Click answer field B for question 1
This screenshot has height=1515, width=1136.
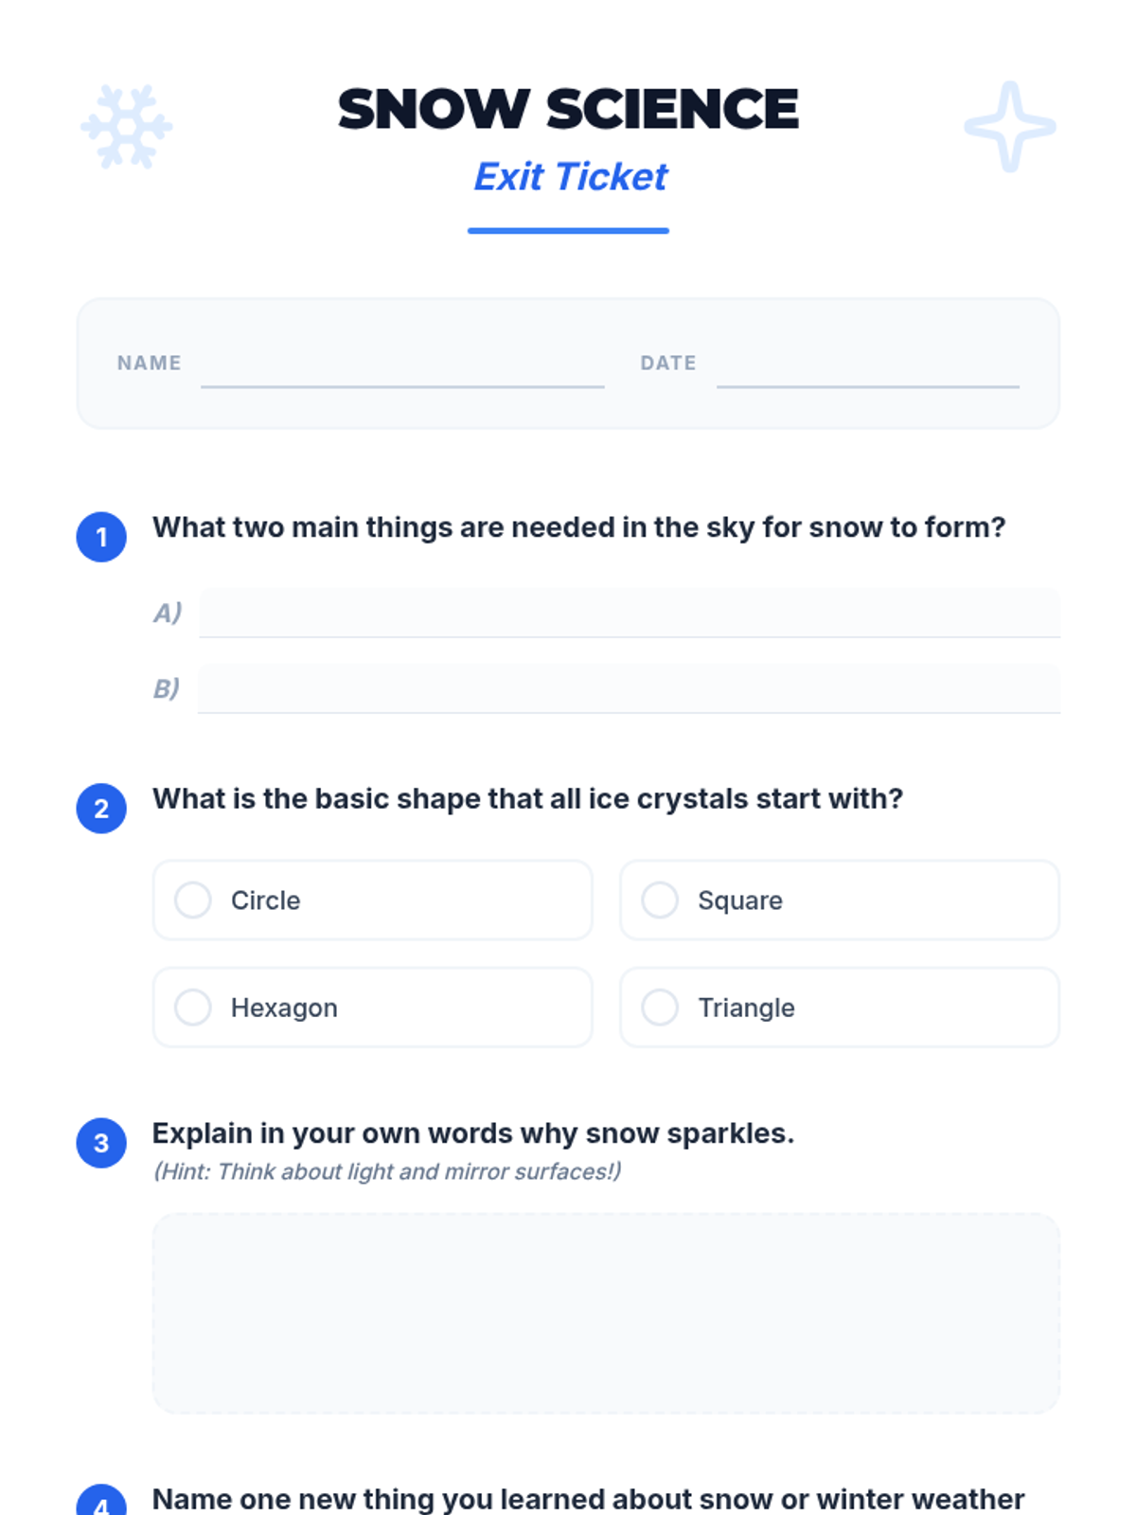(630, 688)
